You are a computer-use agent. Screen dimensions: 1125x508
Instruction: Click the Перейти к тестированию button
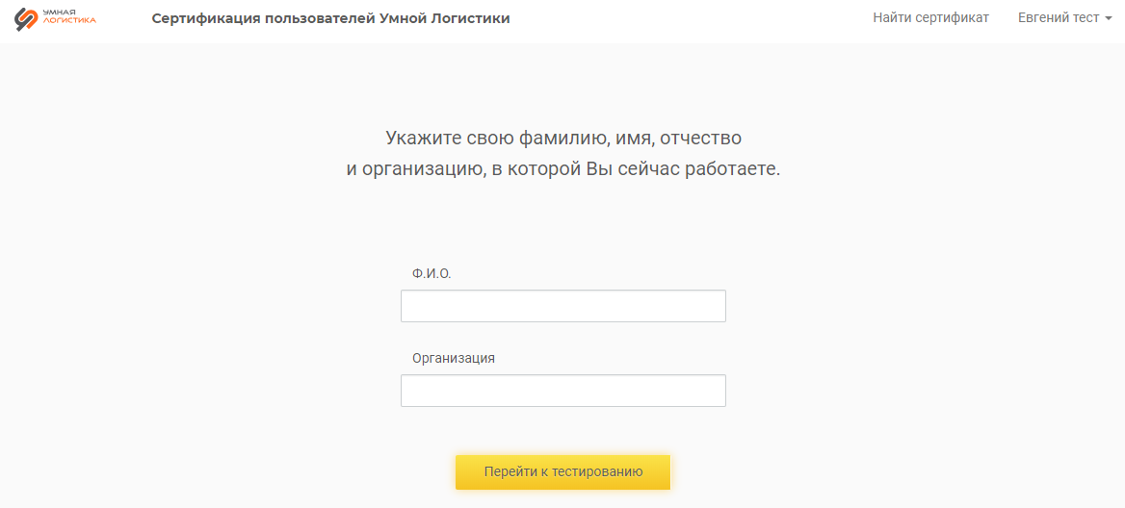(x=563, y=472)
